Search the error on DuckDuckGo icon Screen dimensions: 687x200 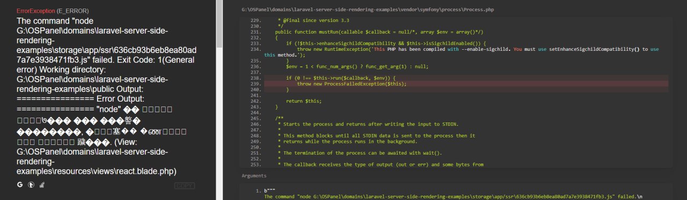(x=31, y=185)
